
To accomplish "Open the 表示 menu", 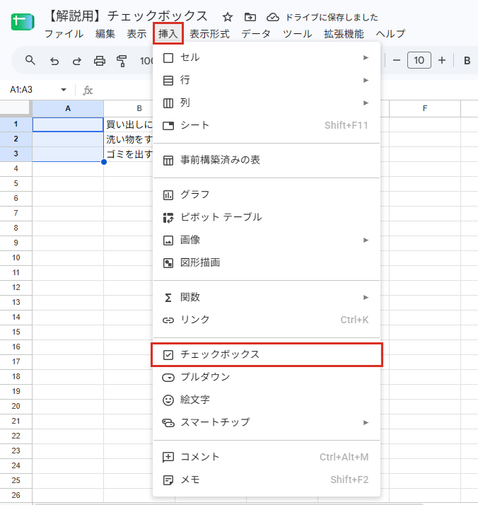I will (x=136, y=34).
